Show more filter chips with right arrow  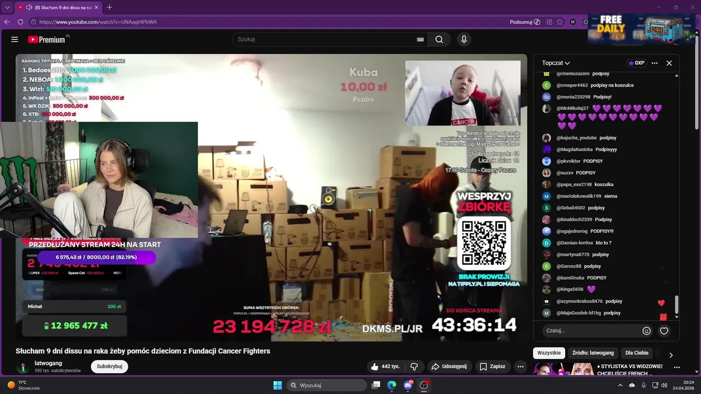(x=671, y=355)
